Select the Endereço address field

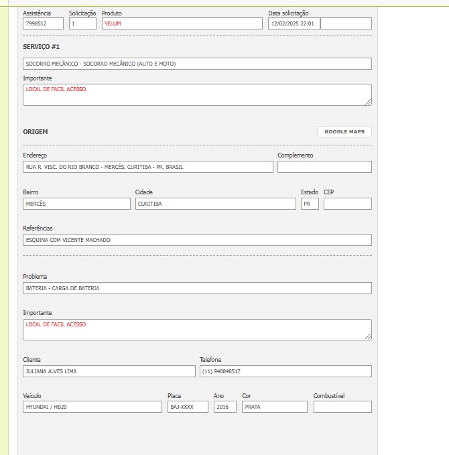pos(147,167)
